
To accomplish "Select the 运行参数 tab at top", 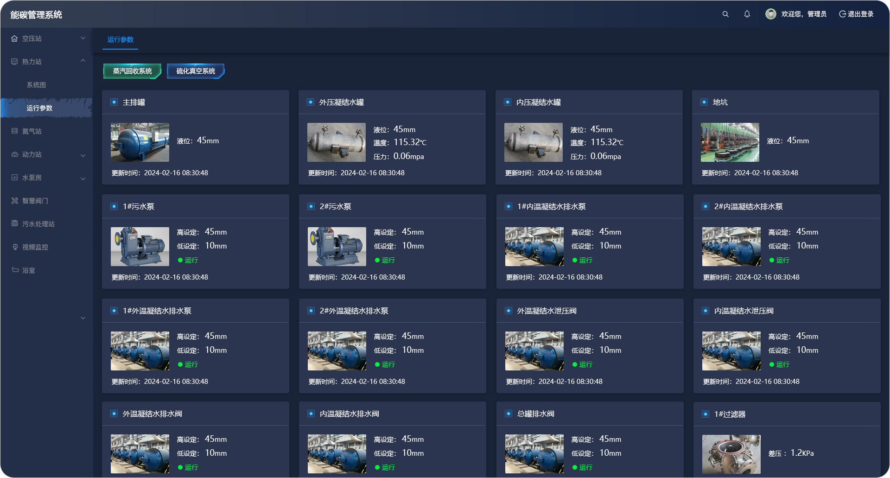I will click(x=120, y=40).
